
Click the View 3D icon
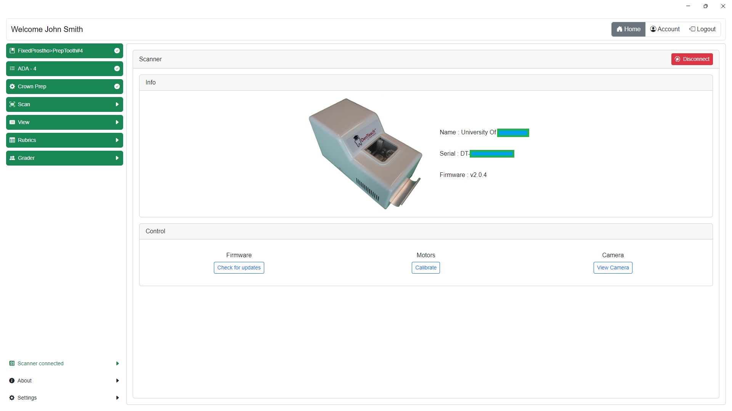point(12,122)
